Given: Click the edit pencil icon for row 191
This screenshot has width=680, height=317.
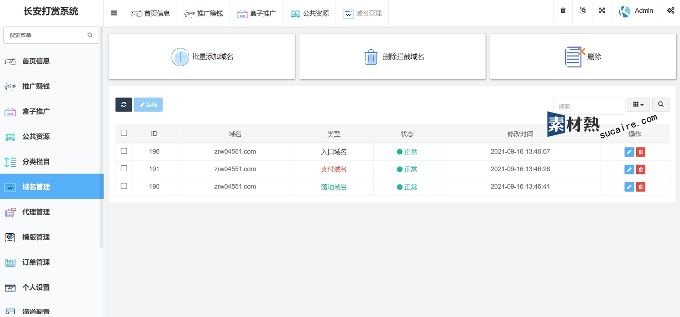Looking at the screenshot, I should 629,169.
